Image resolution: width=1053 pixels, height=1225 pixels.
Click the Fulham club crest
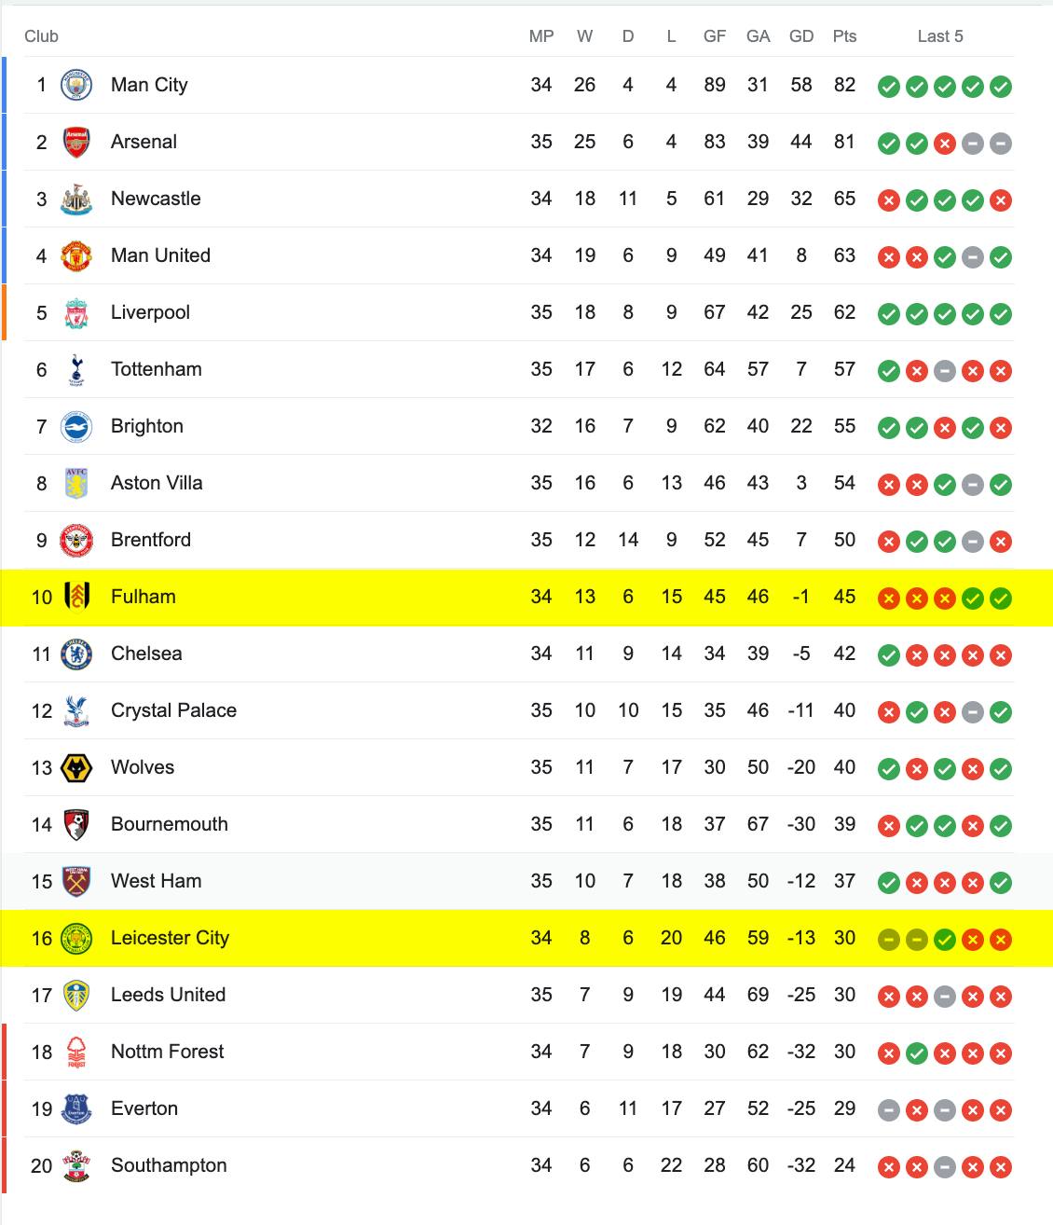(76, 598)
